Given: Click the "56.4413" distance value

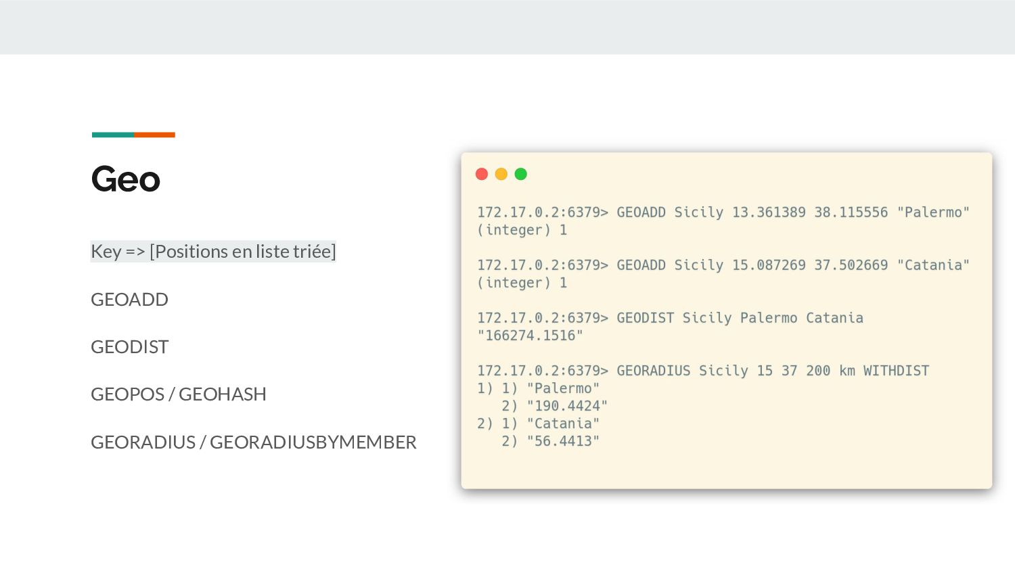Looking at the screenshot, I should point(563,441).
